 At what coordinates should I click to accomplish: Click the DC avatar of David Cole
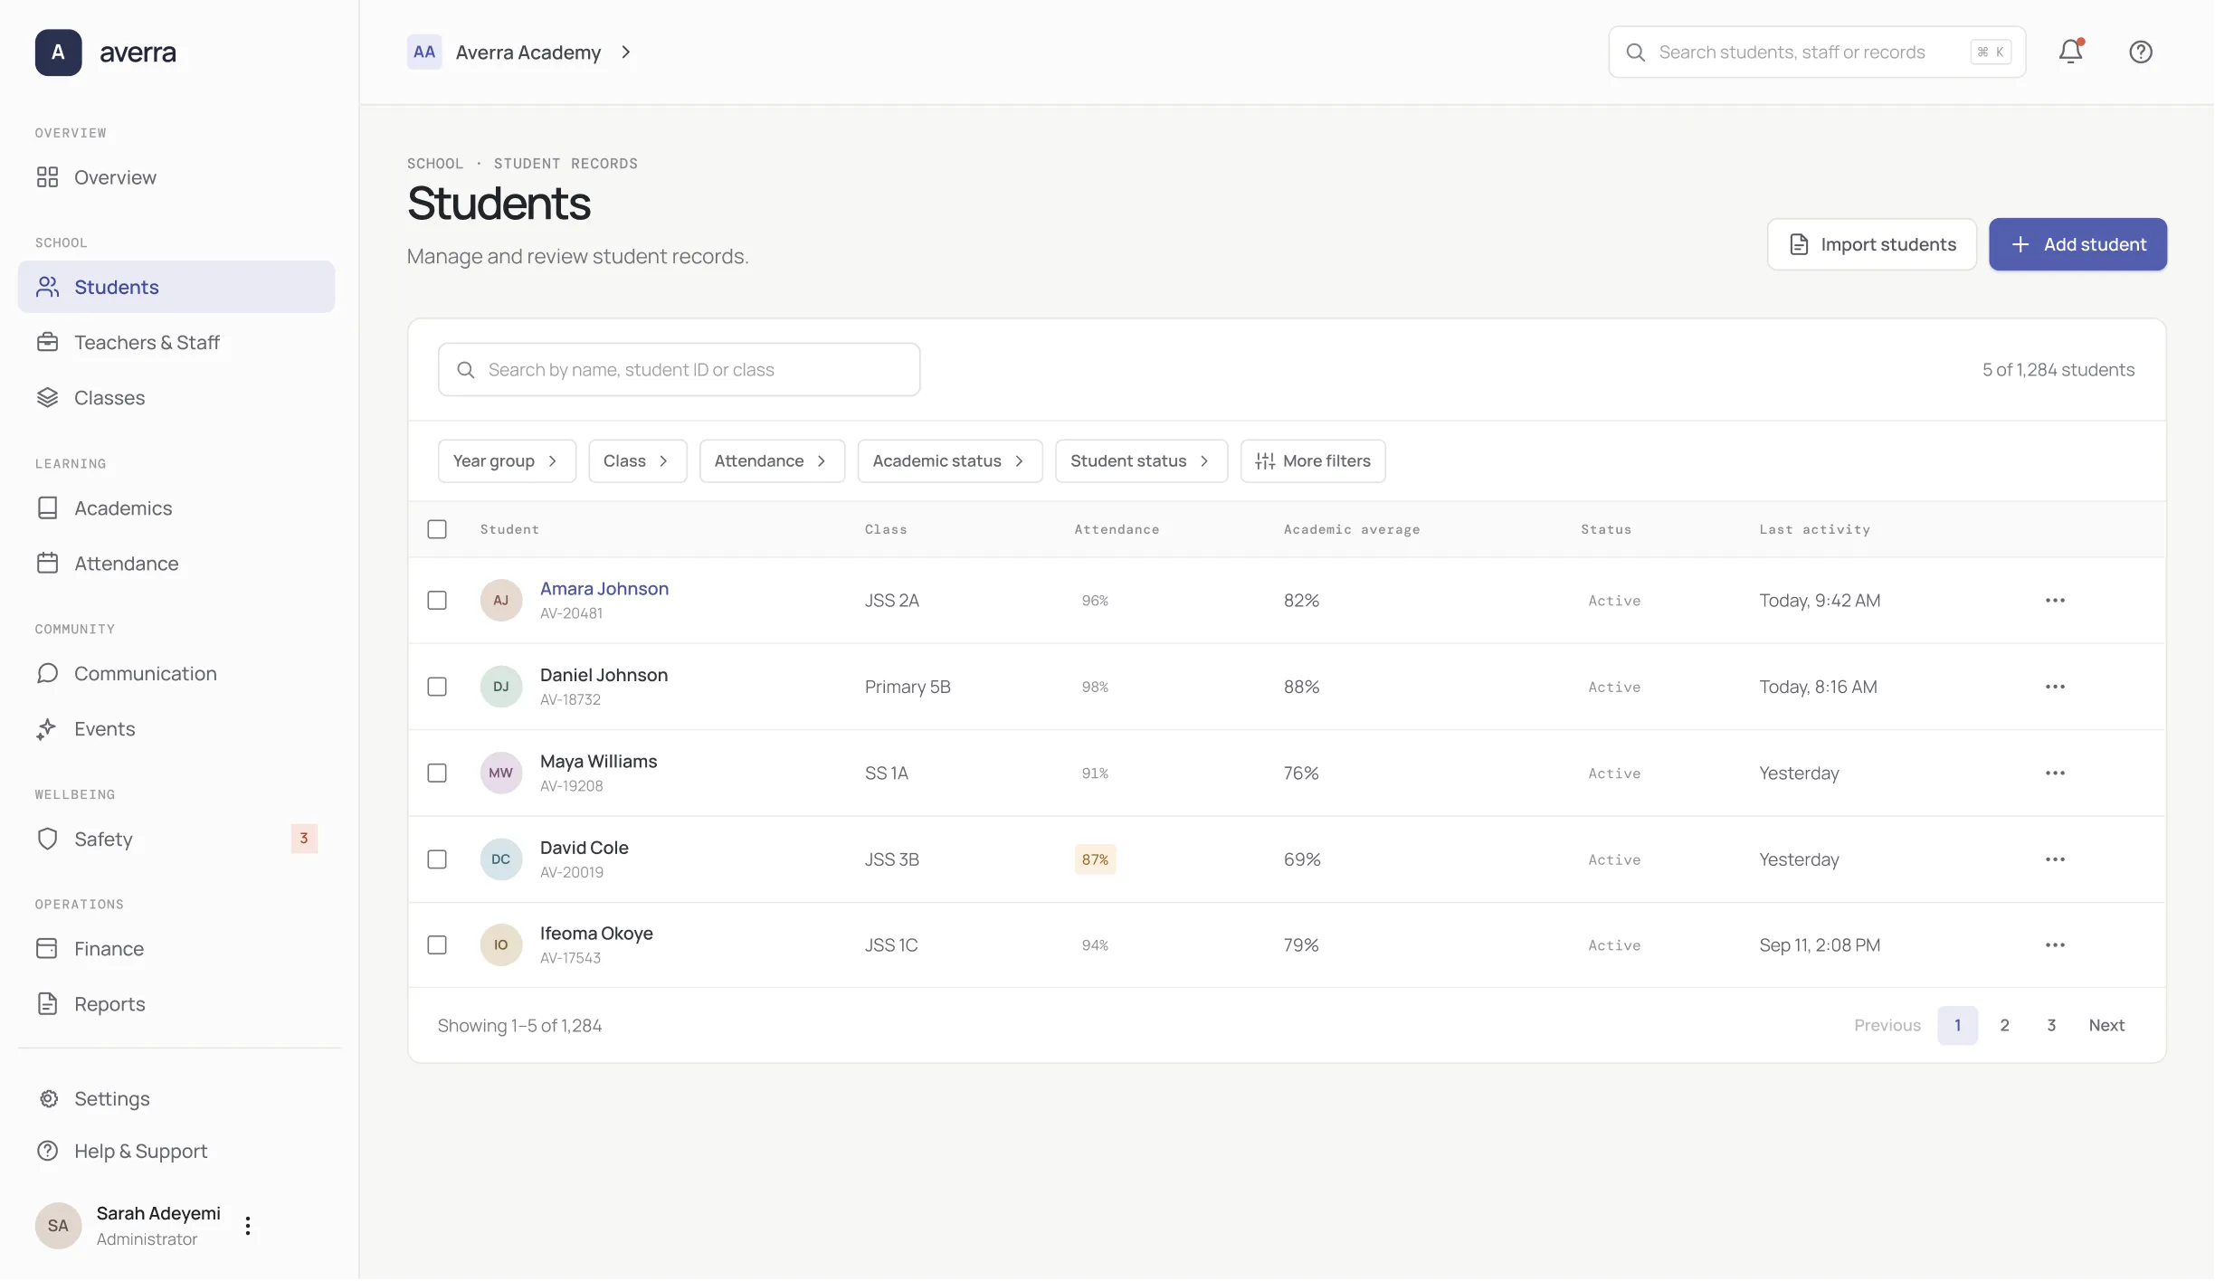click(500, 859)
